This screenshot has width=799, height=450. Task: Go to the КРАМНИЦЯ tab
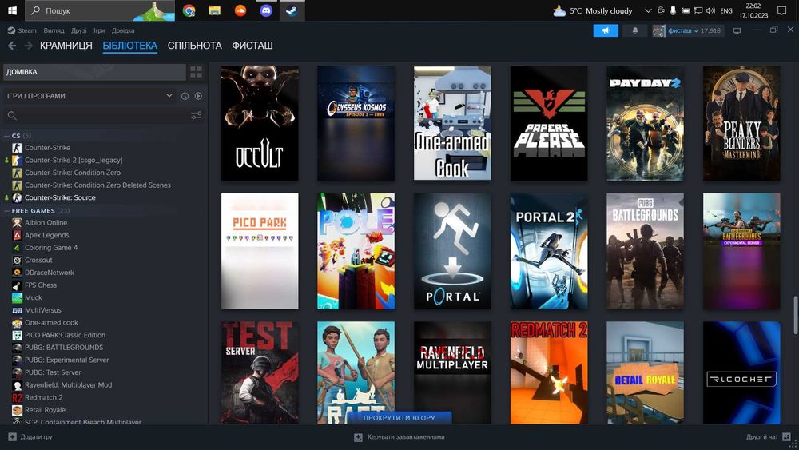(66, 46)
